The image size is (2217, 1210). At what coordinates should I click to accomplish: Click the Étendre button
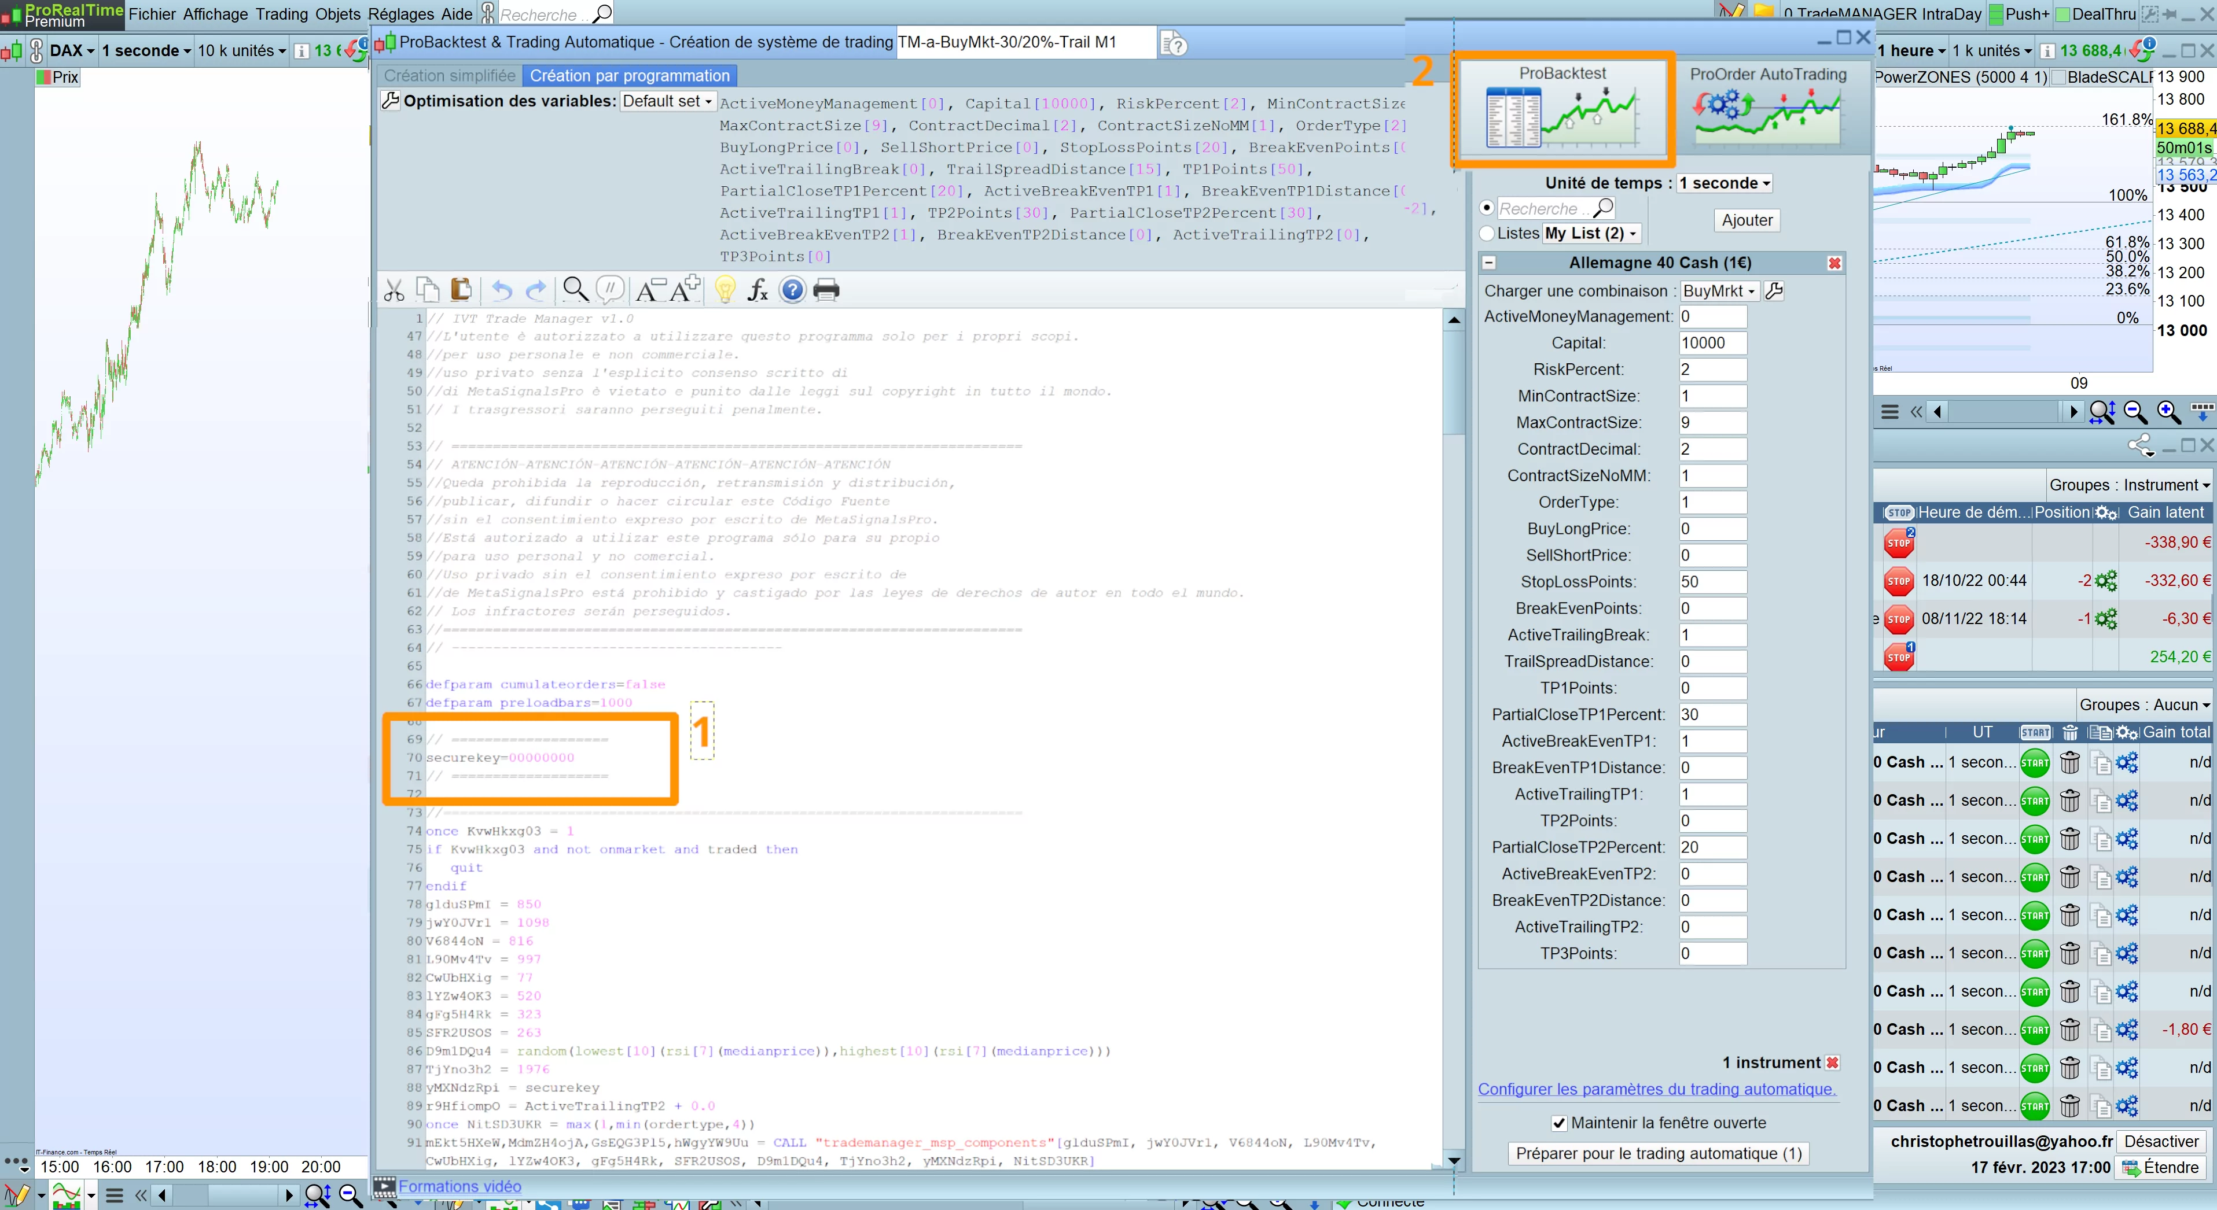pyautogui.click(x=2161, y=1168)
